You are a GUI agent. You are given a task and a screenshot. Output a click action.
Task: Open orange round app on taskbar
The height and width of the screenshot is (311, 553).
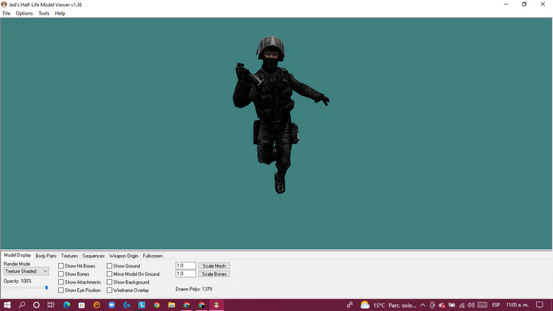point(97,305)
